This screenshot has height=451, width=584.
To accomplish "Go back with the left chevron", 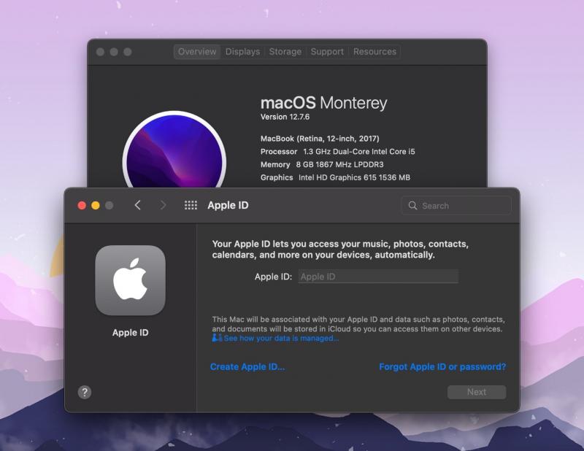I will click(137, 206).
